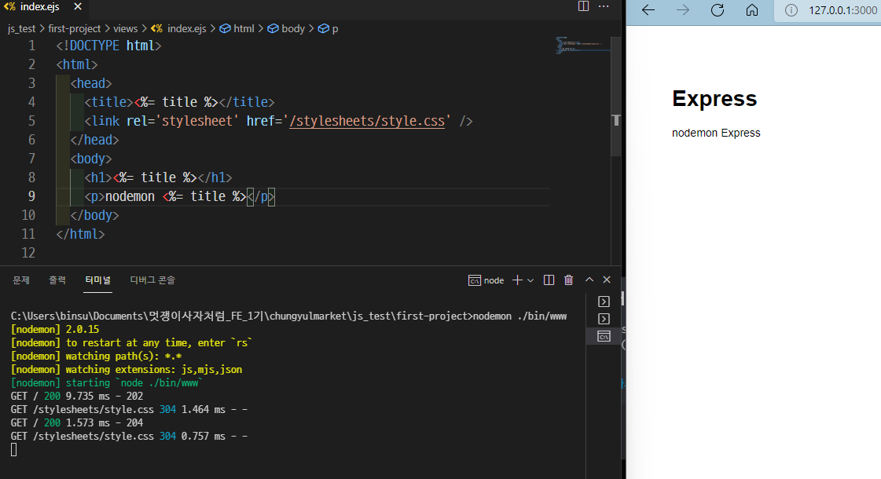
Task: Select body symbol in breadcrumb
Action: [x=287, y=28]
